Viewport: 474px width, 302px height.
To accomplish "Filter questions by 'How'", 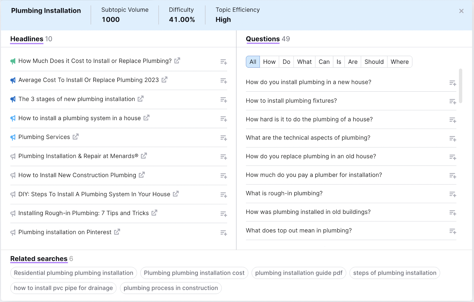I will 269,62.
